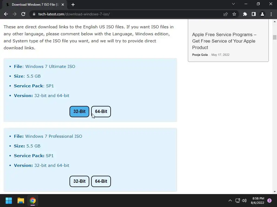Open the Windows Start menu
Viewport: 277px width, 207px height.
pos(9,201)
